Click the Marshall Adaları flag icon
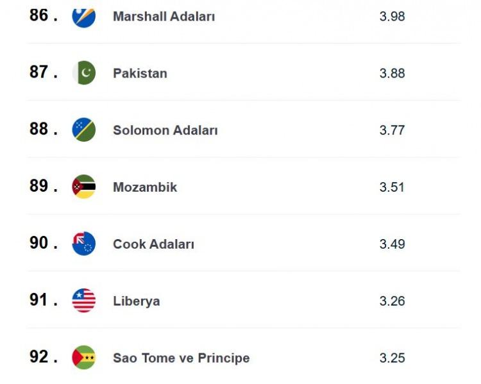This screenshot has height=384, width=481. coord(84,16)
